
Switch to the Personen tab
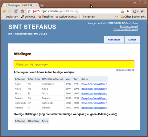coord(114,40)
